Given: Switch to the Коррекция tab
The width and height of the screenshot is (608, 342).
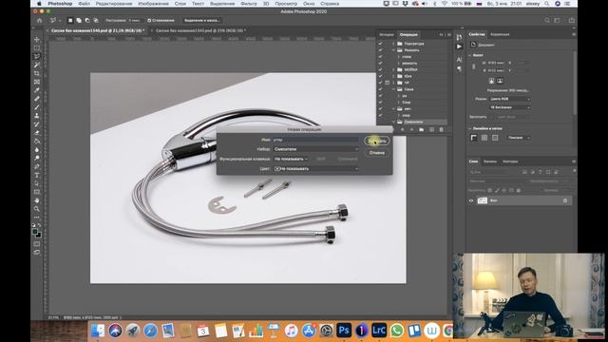Looking at the screenshot, I should [500, 34].
